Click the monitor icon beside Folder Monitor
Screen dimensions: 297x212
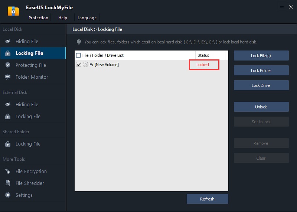coord(8,77)
